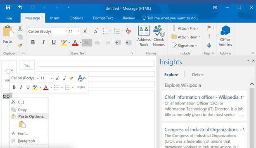This screenshot has height=148, width=256.
Task: Increase indent in Basic Text group
Action: [128, 43]
